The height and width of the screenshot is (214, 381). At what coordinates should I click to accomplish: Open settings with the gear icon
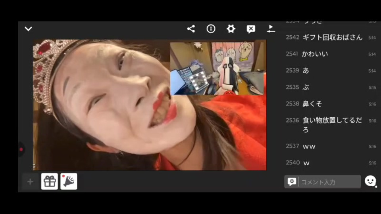231,29
